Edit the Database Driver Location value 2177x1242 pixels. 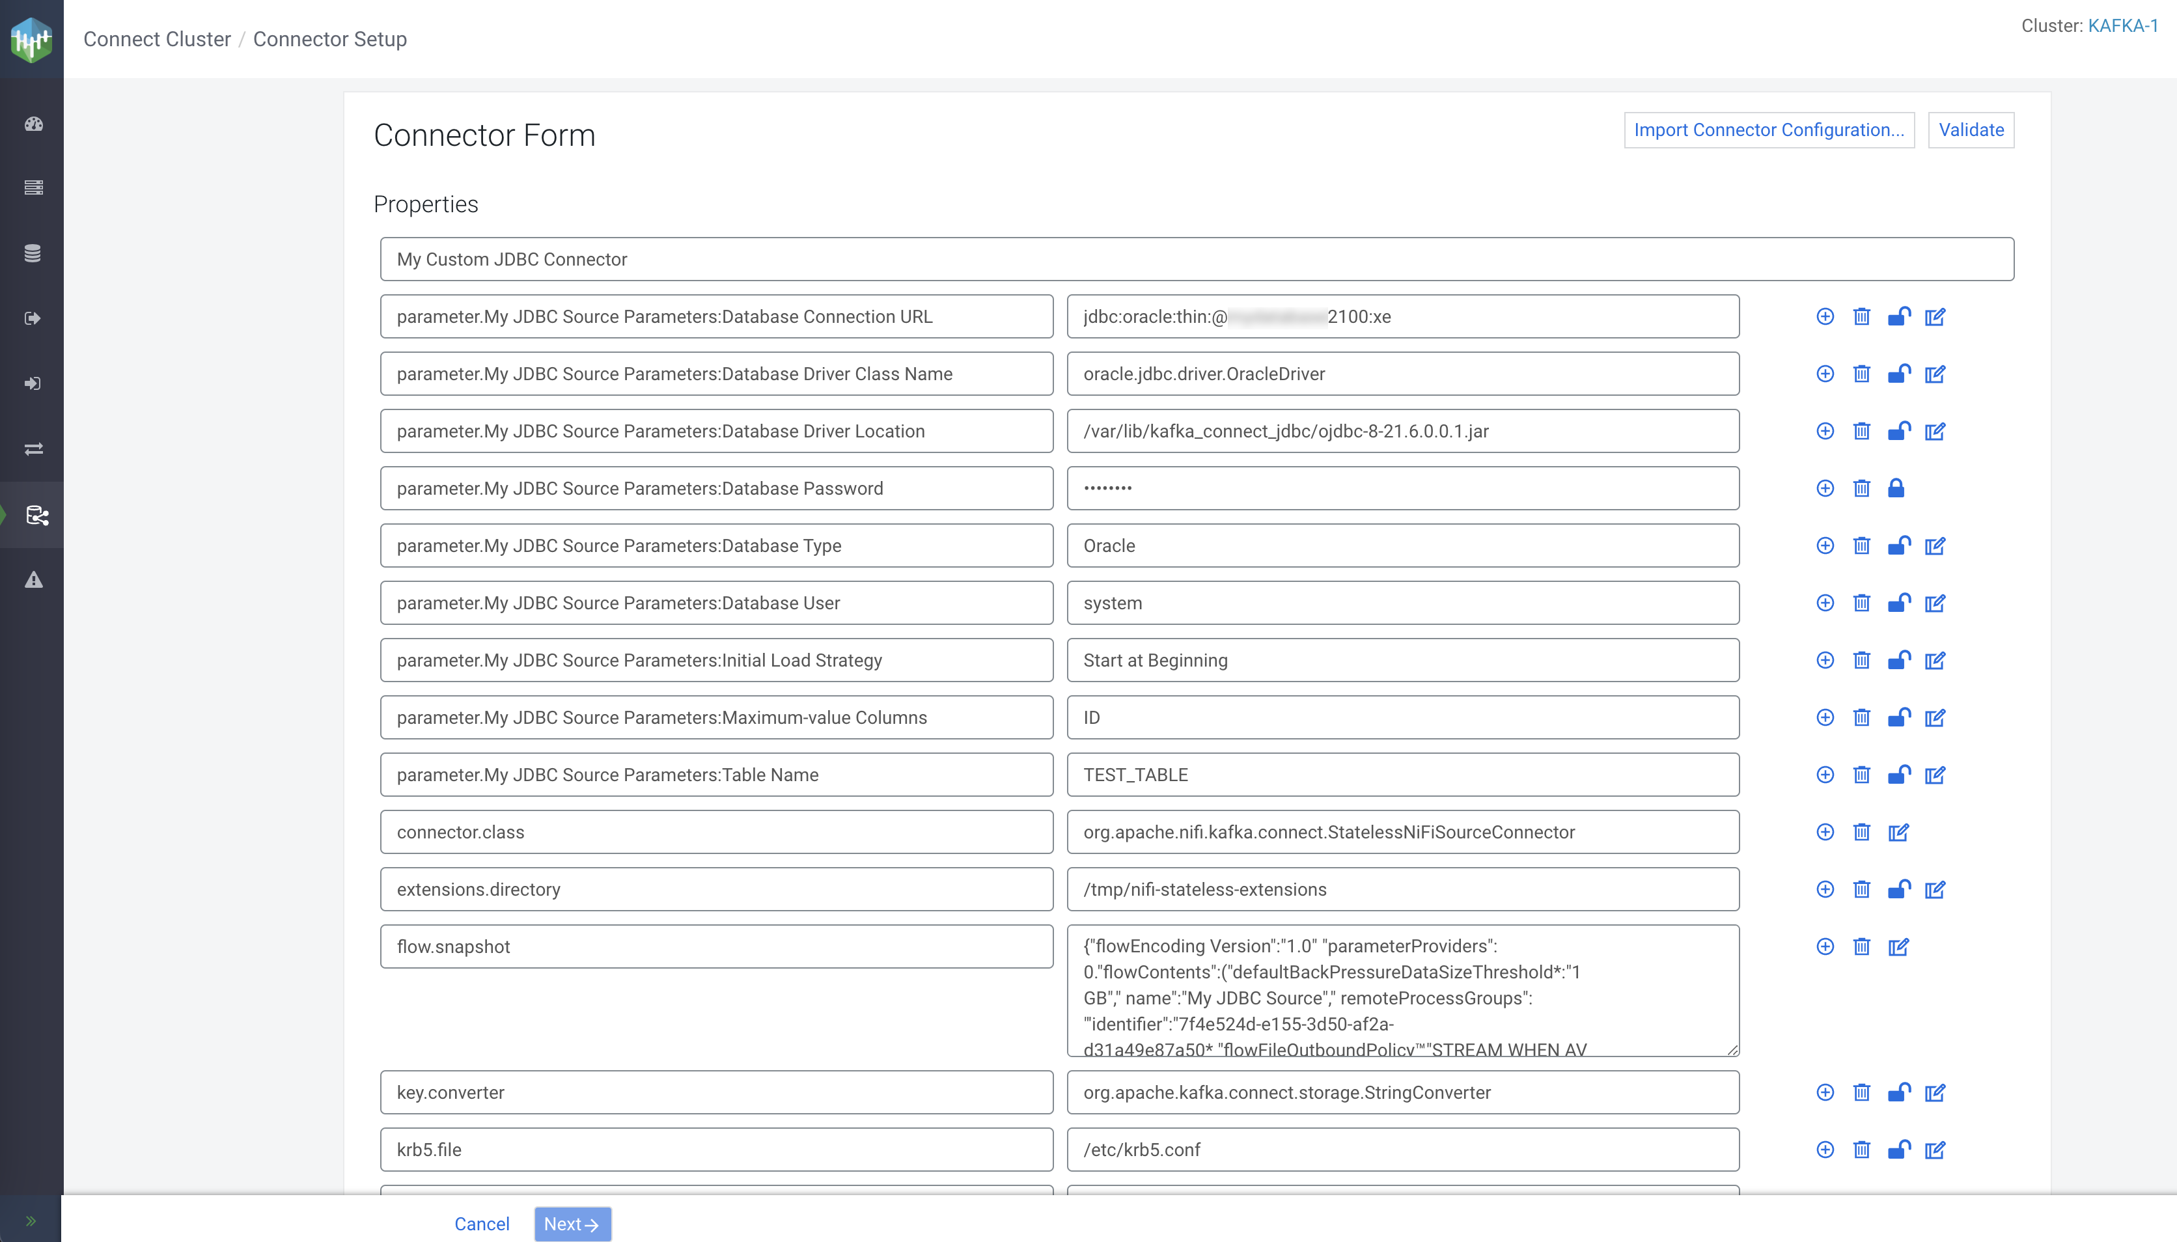pos(1935,432)
